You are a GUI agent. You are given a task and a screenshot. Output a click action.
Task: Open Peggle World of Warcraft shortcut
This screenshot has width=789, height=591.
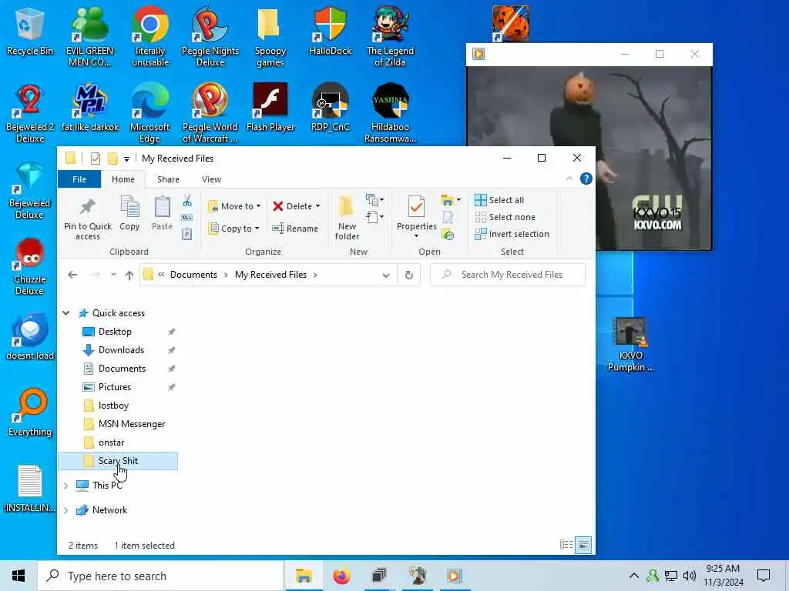click(210, 112)
